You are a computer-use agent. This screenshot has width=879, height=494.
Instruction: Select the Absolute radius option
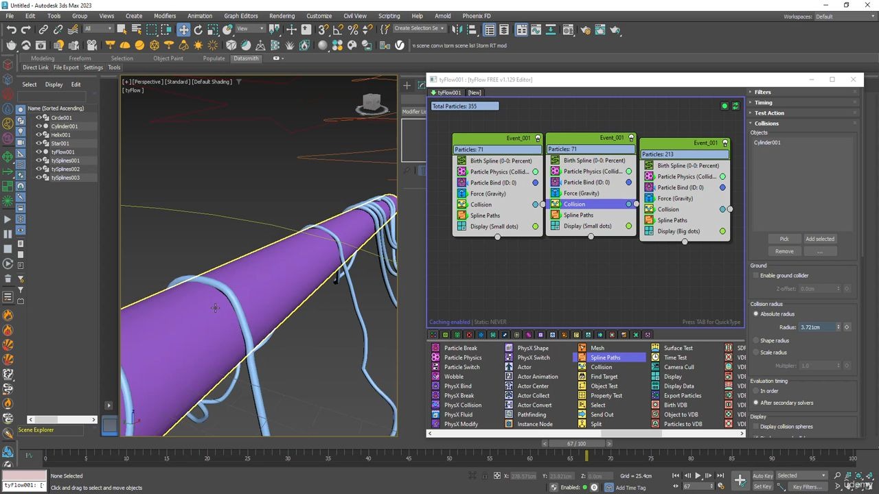[x=756, y=314]
